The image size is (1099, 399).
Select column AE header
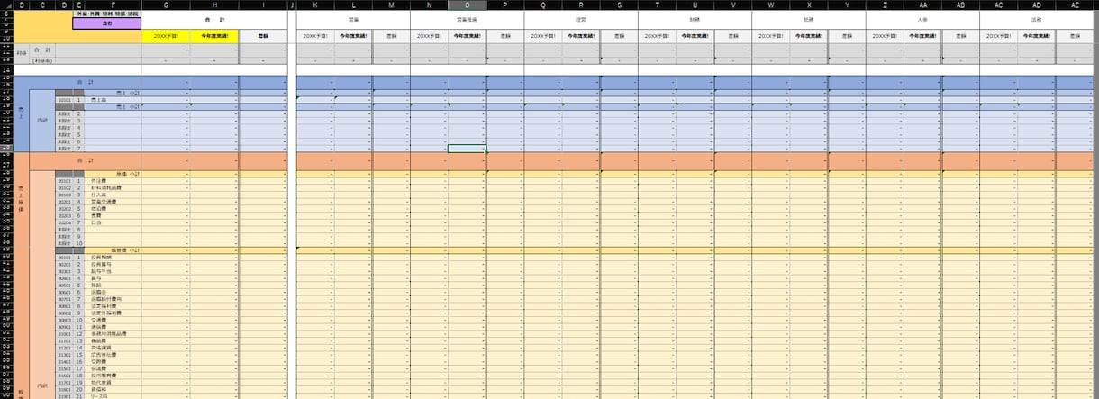1076,5
